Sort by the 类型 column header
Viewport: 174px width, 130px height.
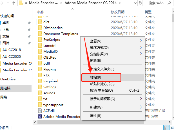(148, 12)
